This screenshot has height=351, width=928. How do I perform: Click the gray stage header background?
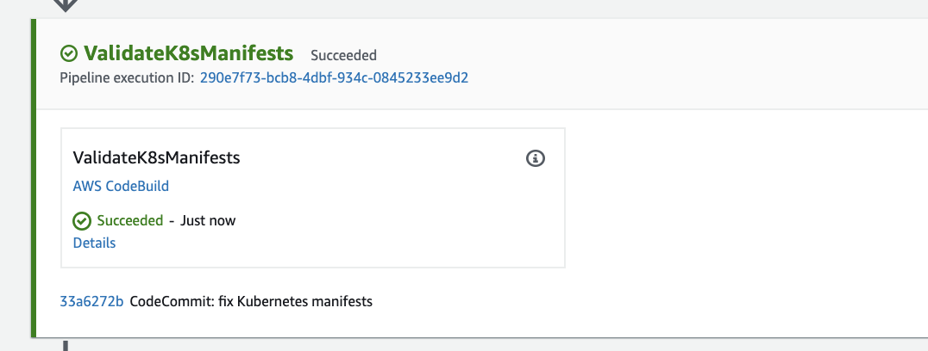(x=651, y=64)
